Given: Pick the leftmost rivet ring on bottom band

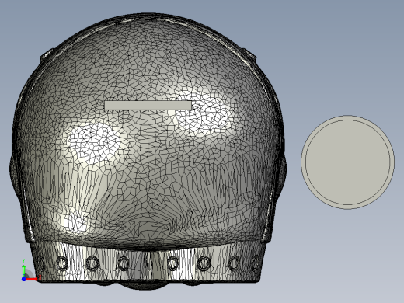Looking at the screenshot, I should tap(40, 263).
